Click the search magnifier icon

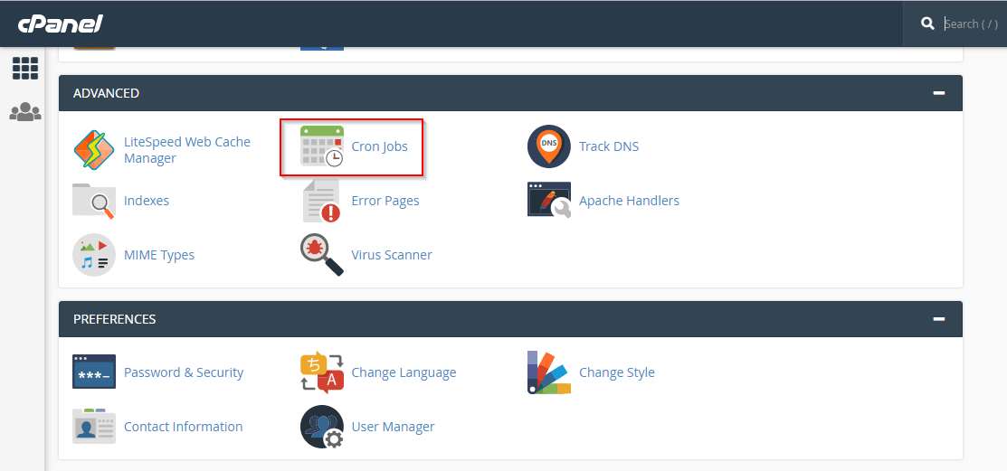(x=927, y=24)
